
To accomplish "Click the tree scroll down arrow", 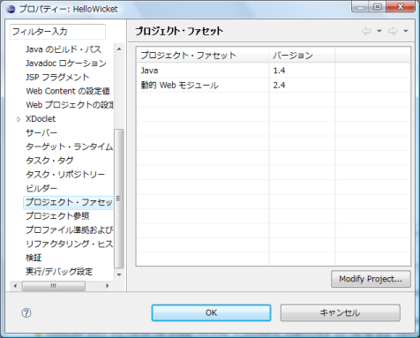I will click(119, 274).
